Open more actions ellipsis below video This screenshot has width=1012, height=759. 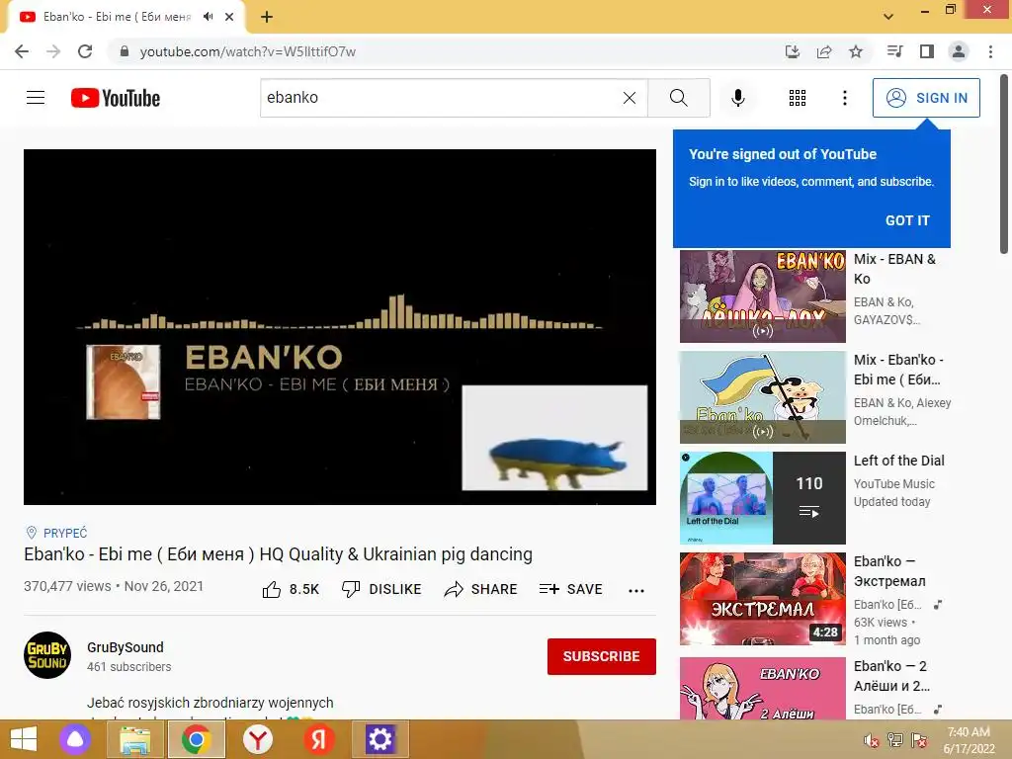pos(636,590)
